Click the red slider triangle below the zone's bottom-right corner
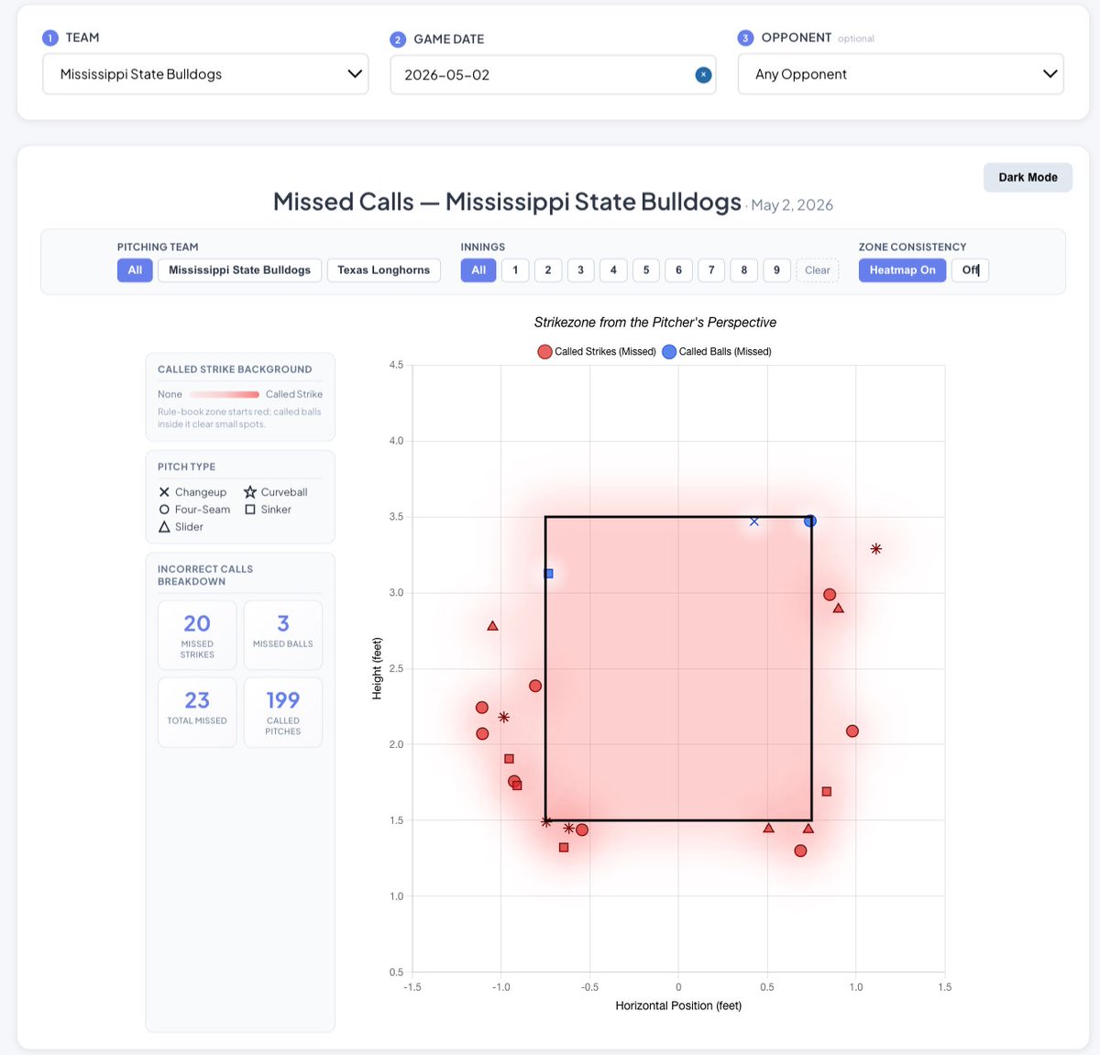1100x1055 pixels. point(808,829)
